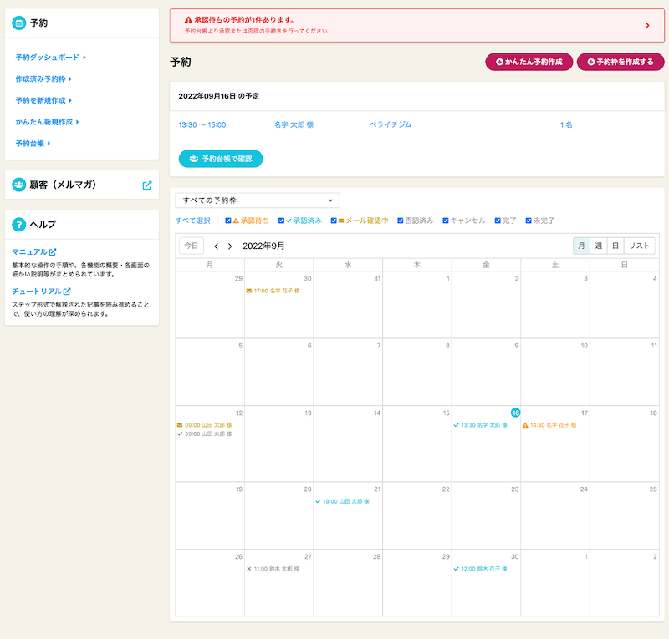Switch calendar to 週 view
The height and width of the screenshot is (639, 669).
(598, 246)
